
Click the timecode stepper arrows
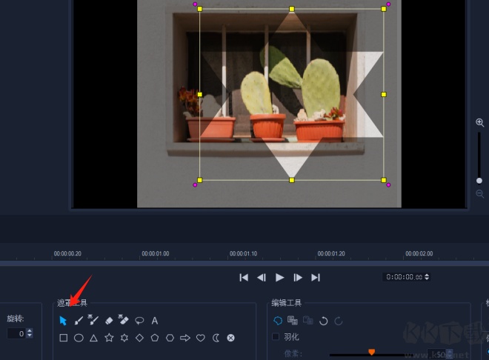pos(426,277)
